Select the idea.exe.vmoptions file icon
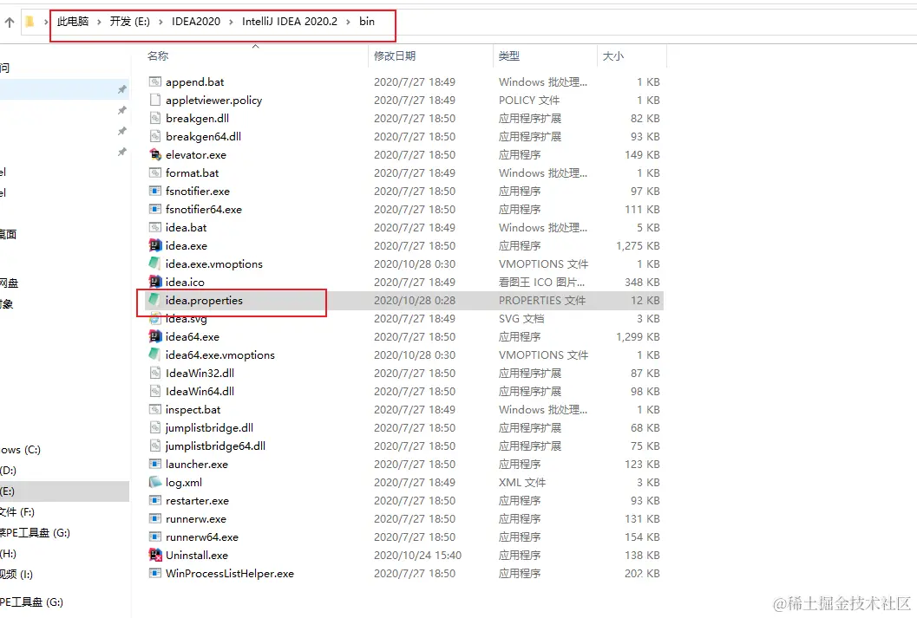This screenshot has height=618, width=917. [x=155, y=263]
